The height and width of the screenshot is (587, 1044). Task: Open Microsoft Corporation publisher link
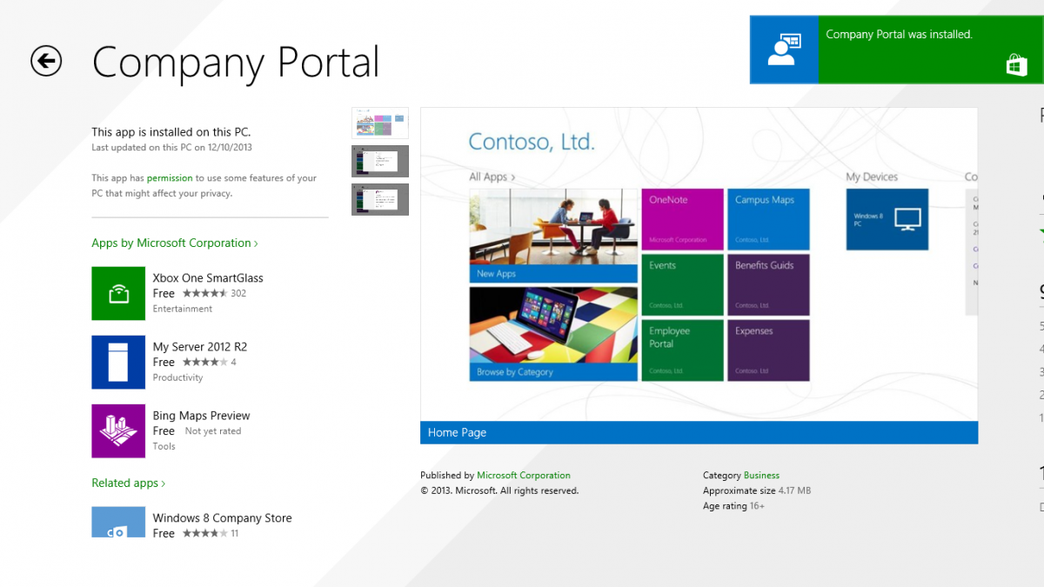click(524, 476)
